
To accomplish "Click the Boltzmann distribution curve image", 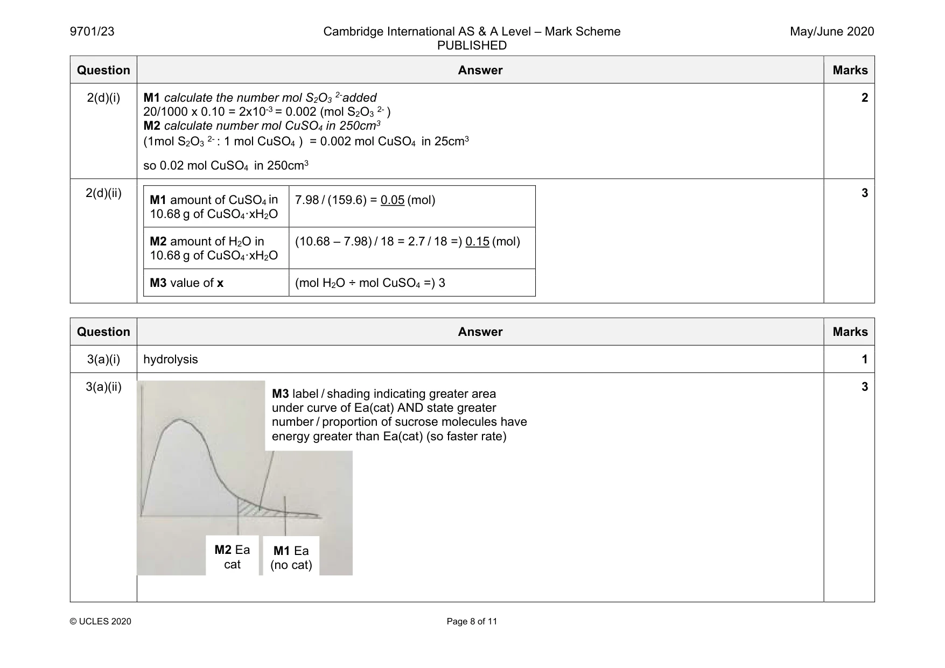I will coord(244,478).
